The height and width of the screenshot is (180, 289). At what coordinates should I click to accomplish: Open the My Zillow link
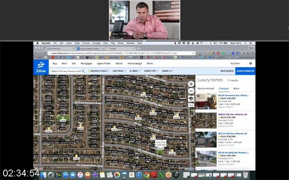pos(235,63)
